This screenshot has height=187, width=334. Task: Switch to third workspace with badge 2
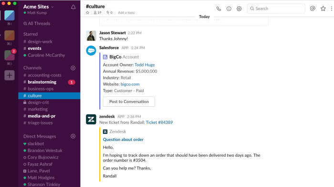point(10,55)
